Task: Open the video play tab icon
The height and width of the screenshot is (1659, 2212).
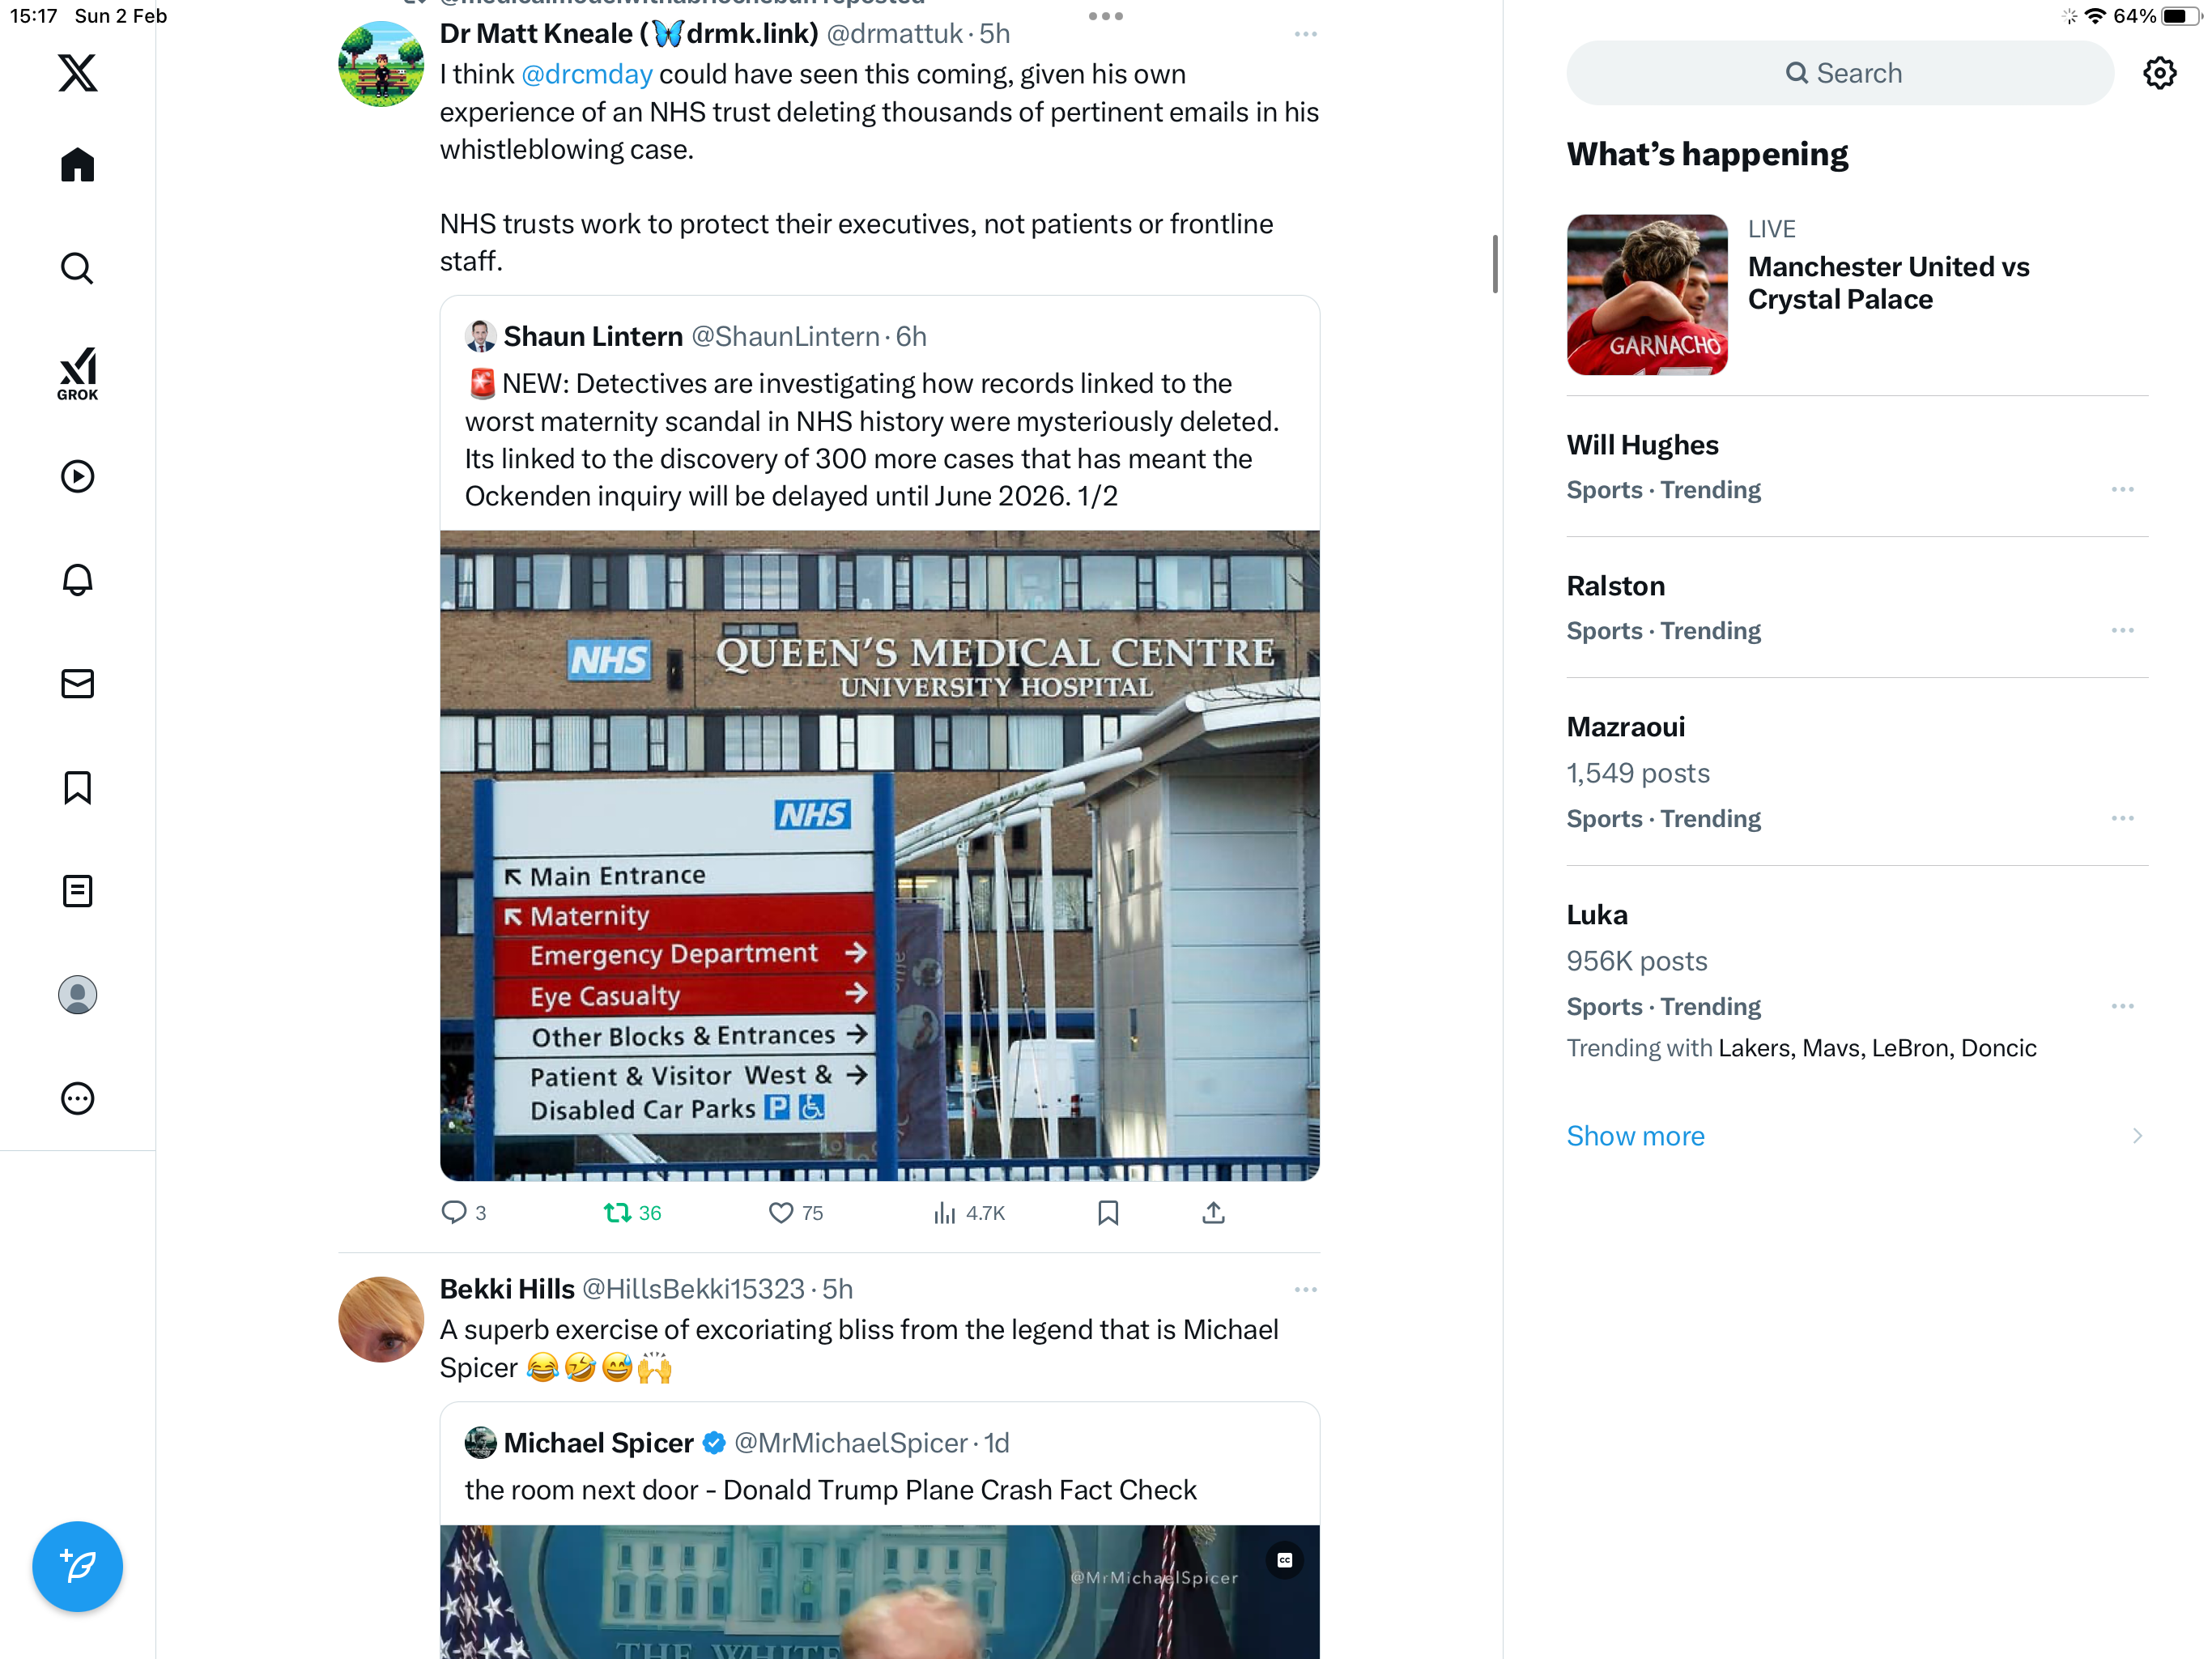Action: [77, 476]
